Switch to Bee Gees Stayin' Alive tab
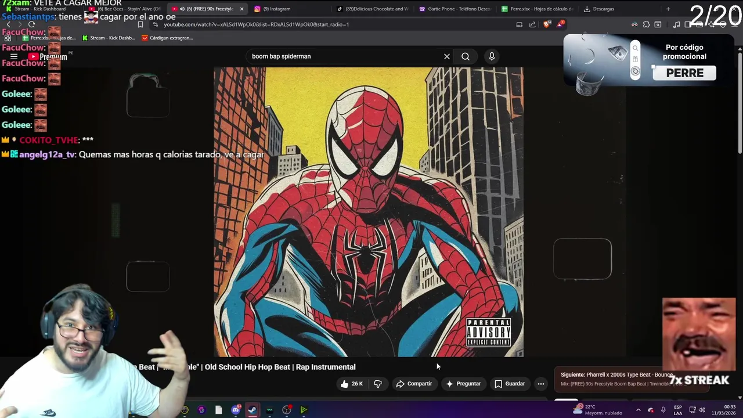The height and width of the screenshot is (418, 743). pos(125,9)
